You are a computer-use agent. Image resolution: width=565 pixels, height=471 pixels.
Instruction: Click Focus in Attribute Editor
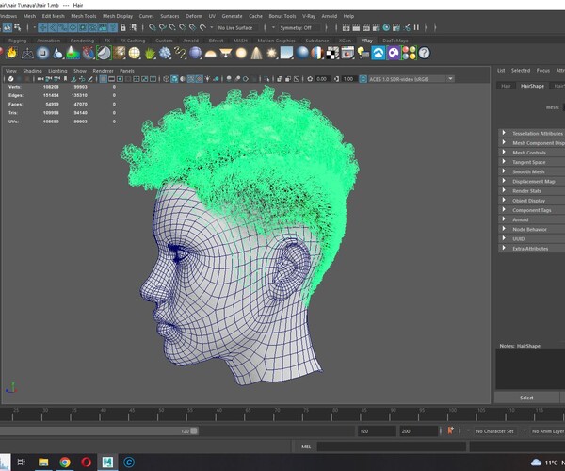click(x=543, y=71)
